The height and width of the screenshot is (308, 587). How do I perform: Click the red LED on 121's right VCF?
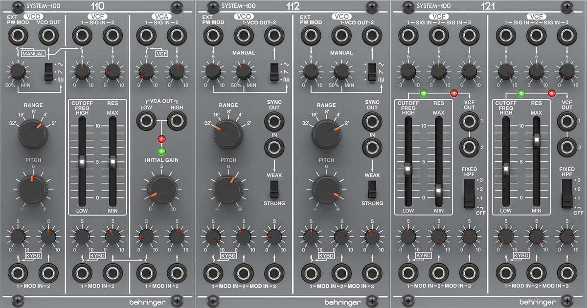pos(552,92)
